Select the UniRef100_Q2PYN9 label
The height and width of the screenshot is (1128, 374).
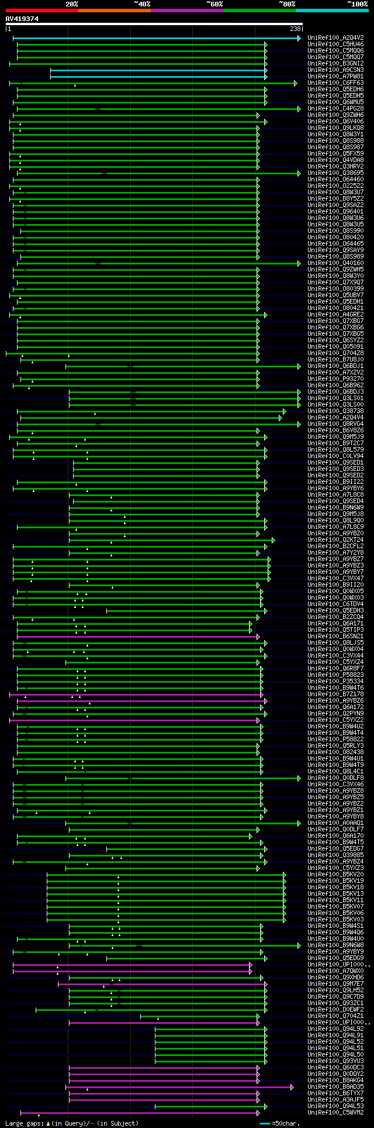335,714
